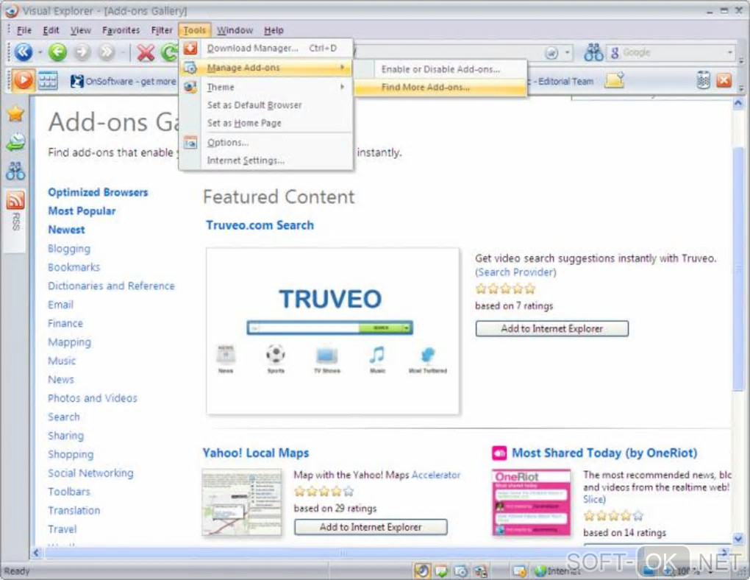
Task: Open the Window menu
Action: point(235,30)
